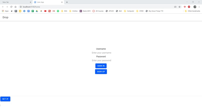Open the Google Slides bookmark

tap(20, 11)
